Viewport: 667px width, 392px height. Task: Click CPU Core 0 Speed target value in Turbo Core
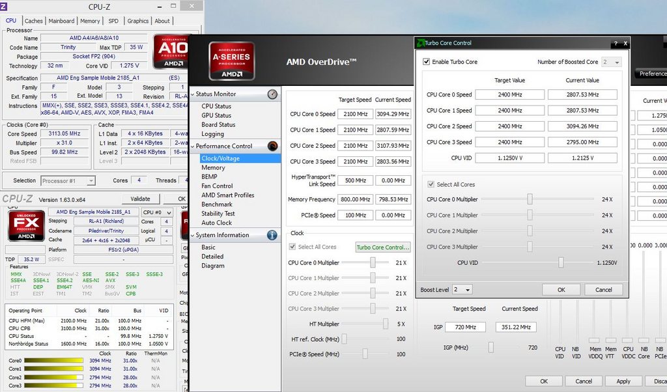click(x=509, y=94)
